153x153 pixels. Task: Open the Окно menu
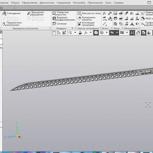click(108, 3)
